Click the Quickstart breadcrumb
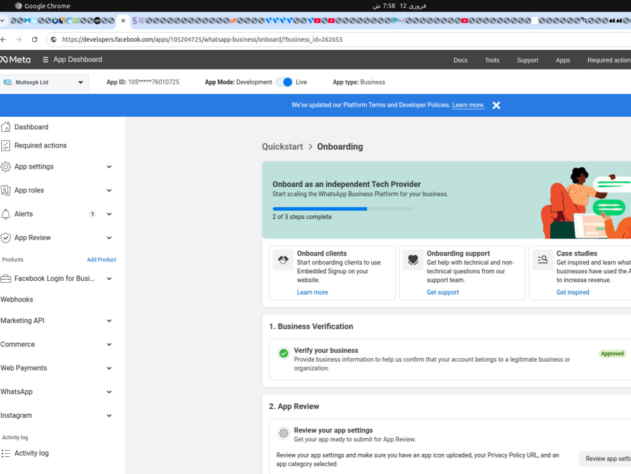This screenshot has height=474, width=631. pos(283,147)
